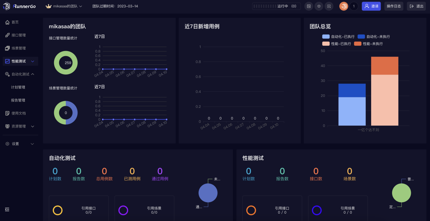This screenshot has height=221, width=430.
Task: Click the yellow ring in 自动化测试 引用接口 card
Action: [x=58, y=210]
